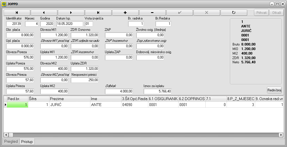Viewport: 287px width, 147px height.
Task: Select the JURIĆ cell in grid
Action: (70, 105)
